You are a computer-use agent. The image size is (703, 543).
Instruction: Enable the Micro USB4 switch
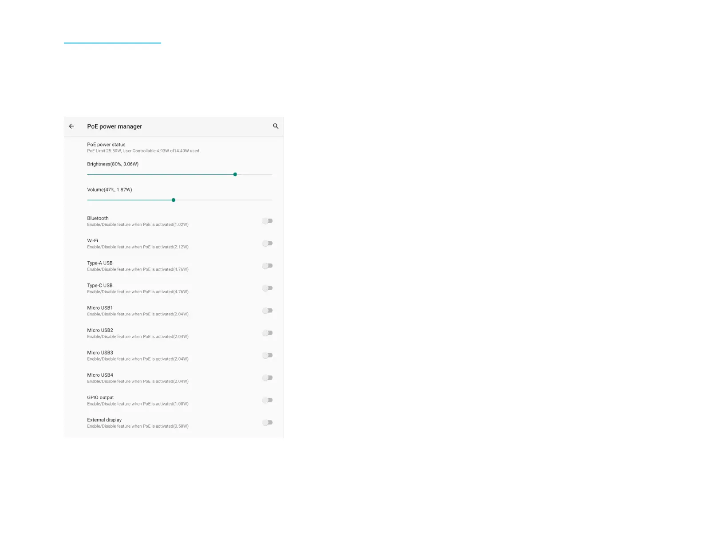coord(267,378)
